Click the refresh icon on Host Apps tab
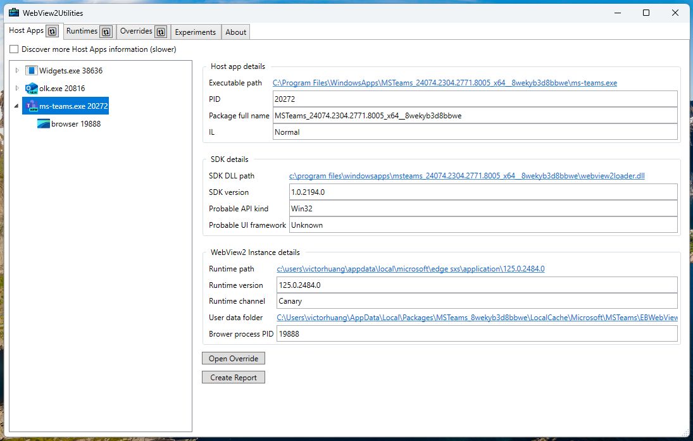 tap(52, 32)
